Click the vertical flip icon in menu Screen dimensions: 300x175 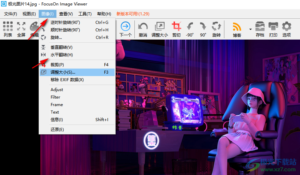point(43,47)
